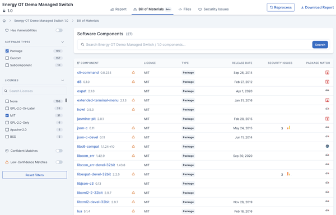Open the libexpat-devel-32bit component link
The image size is (336, 215).
[94, 174]
